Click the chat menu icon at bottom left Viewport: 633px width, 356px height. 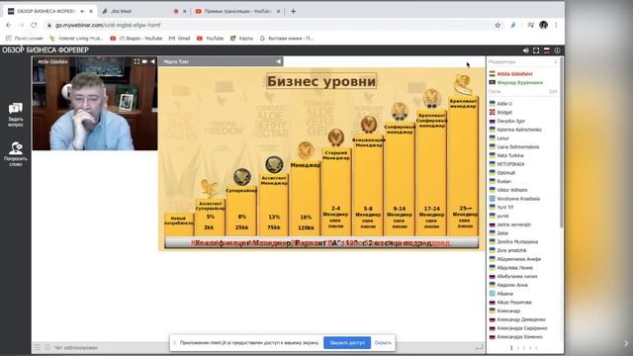point(38,347)
